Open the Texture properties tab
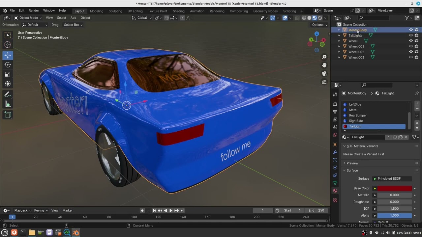The image size is (422, 237). (335, 200)
